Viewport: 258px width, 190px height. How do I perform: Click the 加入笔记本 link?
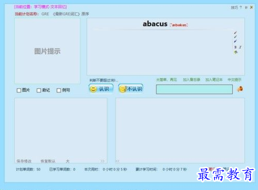click(214, 79)
